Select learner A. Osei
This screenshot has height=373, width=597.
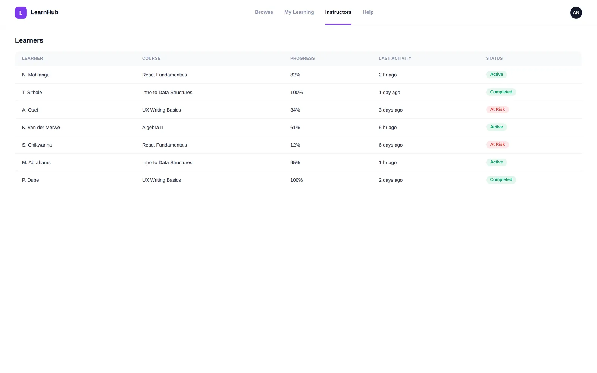[x=30, y=110]
